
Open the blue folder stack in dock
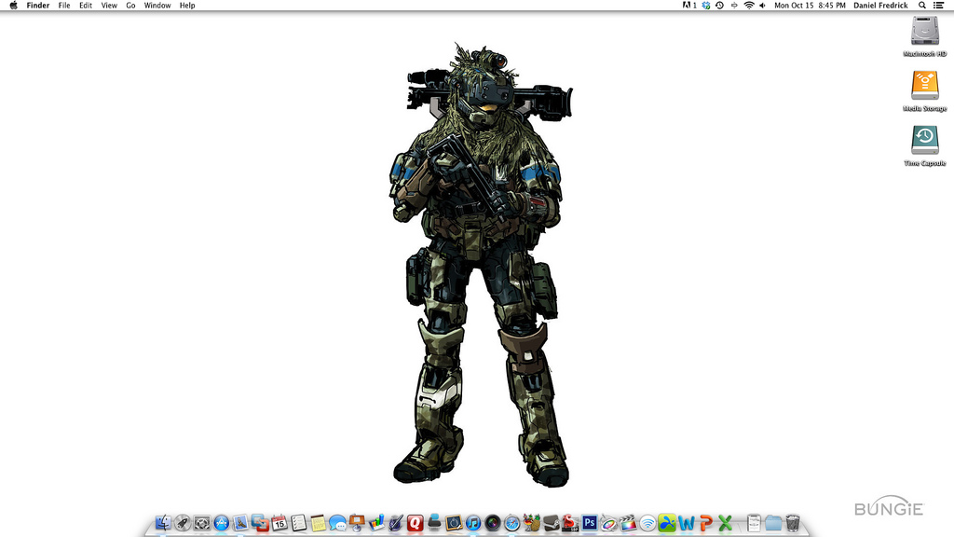pyautogui.click(x=773, y=522)
